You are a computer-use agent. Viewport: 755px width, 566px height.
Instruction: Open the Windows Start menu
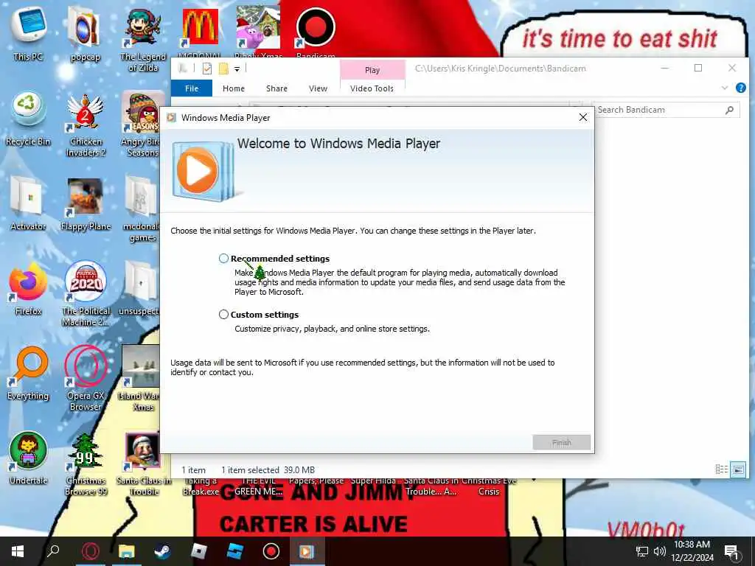(18, 551)
